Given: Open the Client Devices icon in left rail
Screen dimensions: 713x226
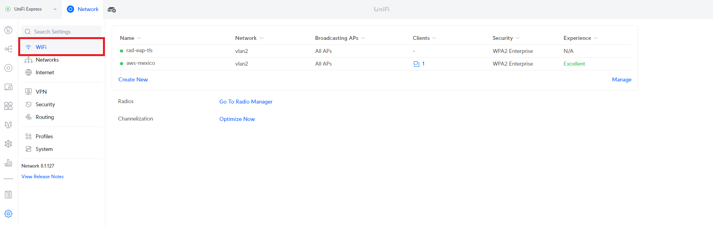Looking at the screenshot, I should 8,87.
